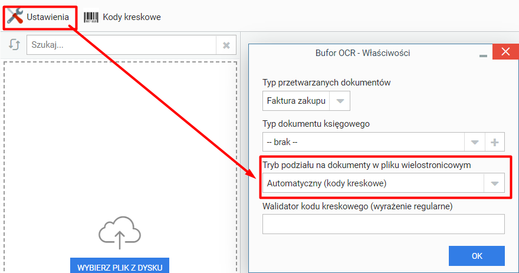Add new accounting document type with plus
This screenshot has width=519, height=273.
point(495,142)
